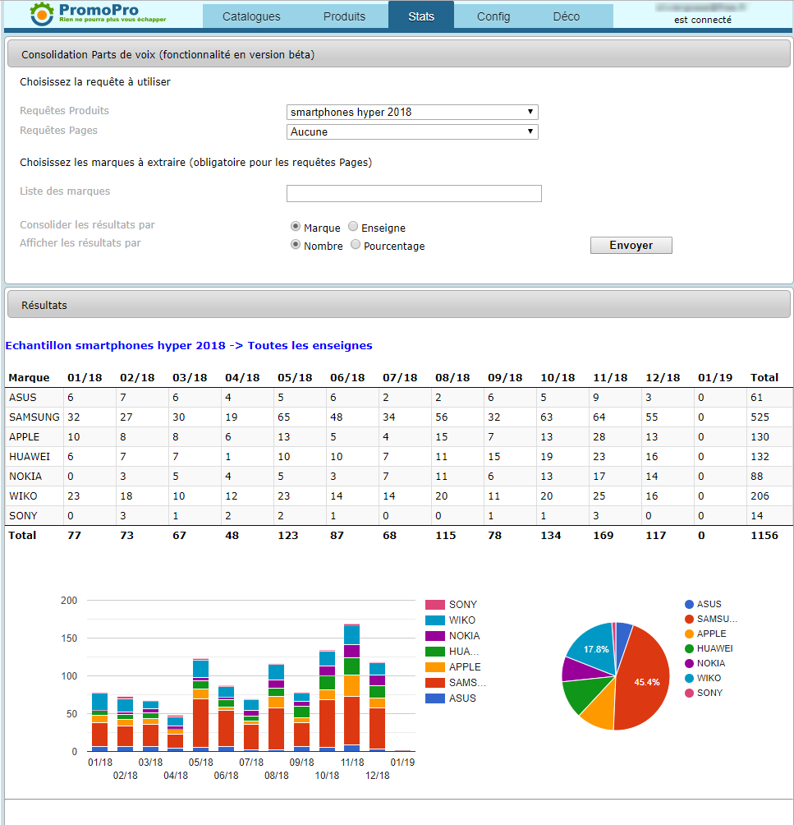
Task: Open the Config tab
Action: click(493, 16)
